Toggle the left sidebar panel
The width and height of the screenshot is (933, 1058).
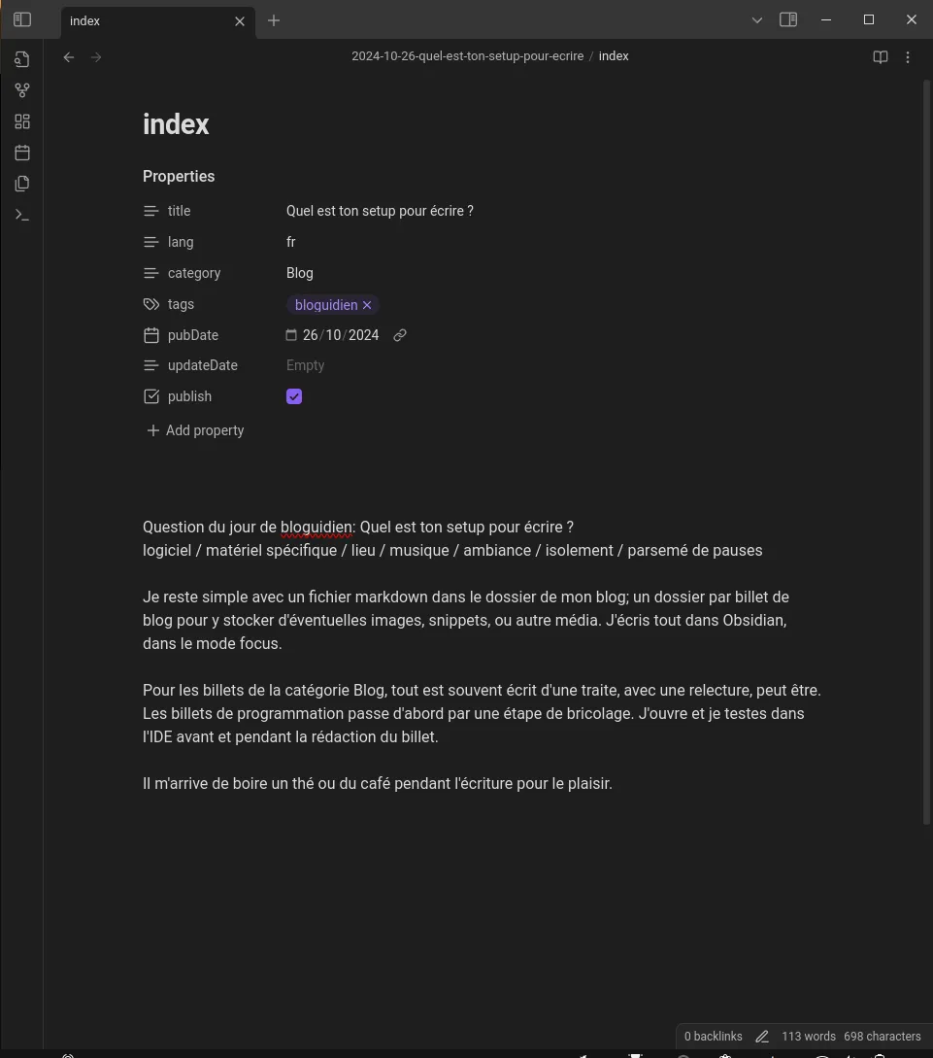pyautogui.click(x=22, y=19)
